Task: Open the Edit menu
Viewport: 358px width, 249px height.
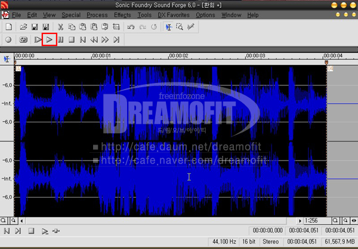Action: pyautogui.click(x=32, y=15)
